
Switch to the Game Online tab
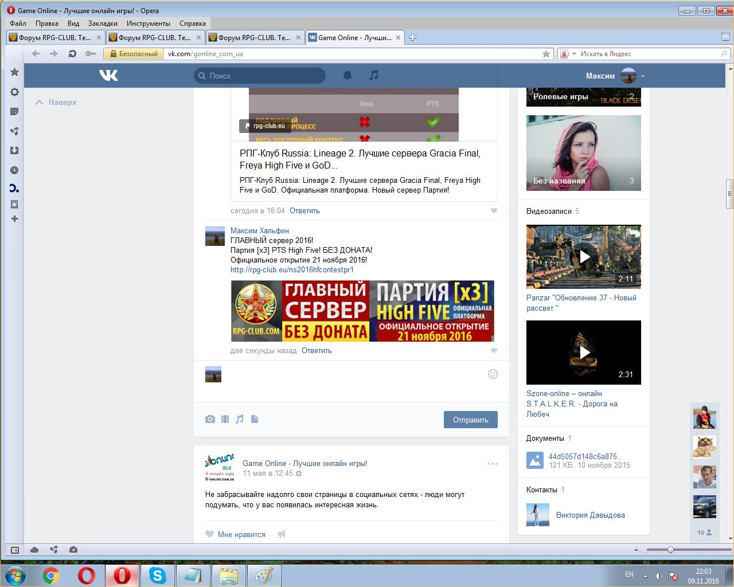[354, 38]
